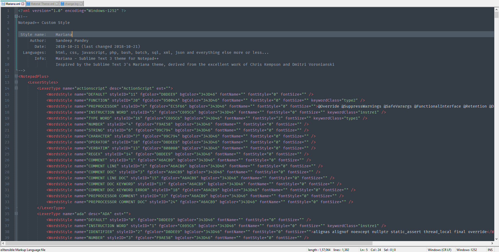
Task: Click the <NotepadPlus> opening tag
Action: pyautogui.click(x=34, y=76)
